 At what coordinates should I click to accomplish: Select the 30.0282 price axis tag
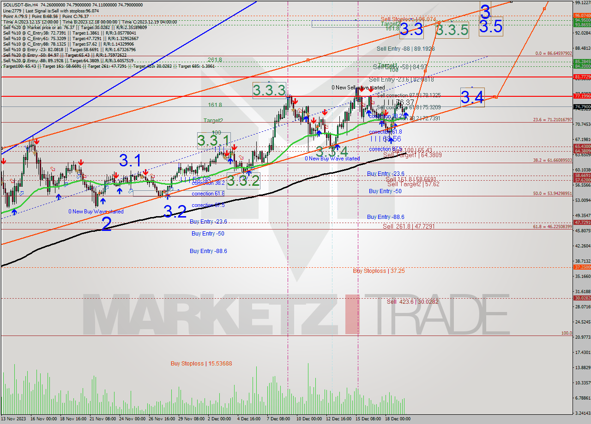582,298
